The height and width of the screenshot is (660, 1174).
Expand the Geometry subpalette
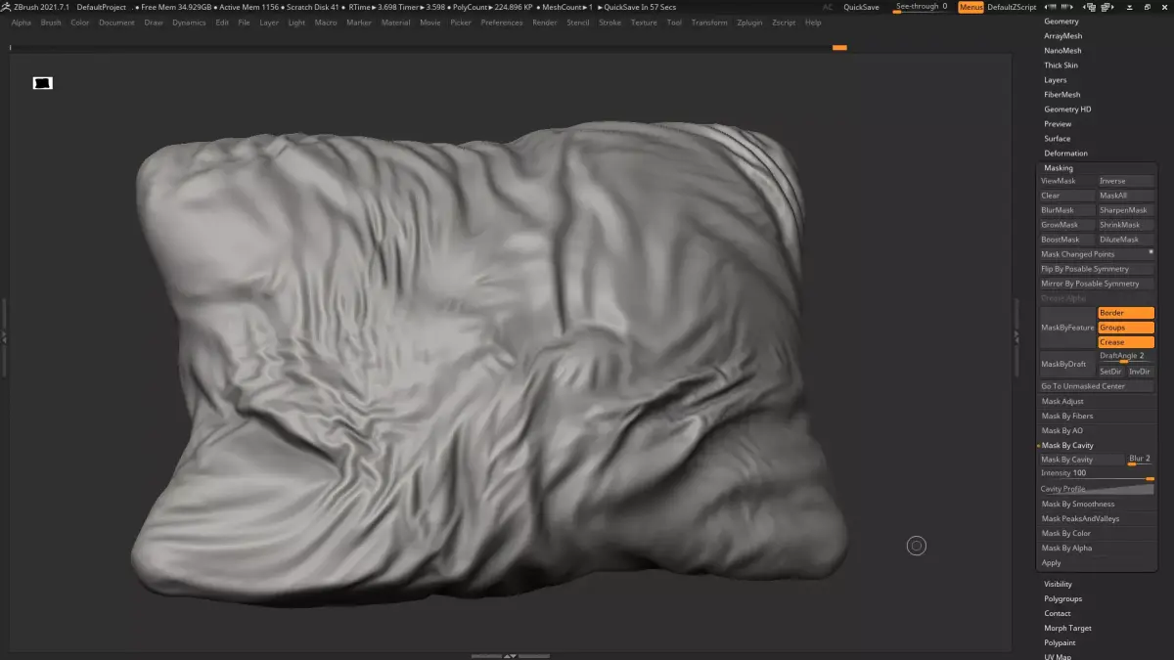1061,22
